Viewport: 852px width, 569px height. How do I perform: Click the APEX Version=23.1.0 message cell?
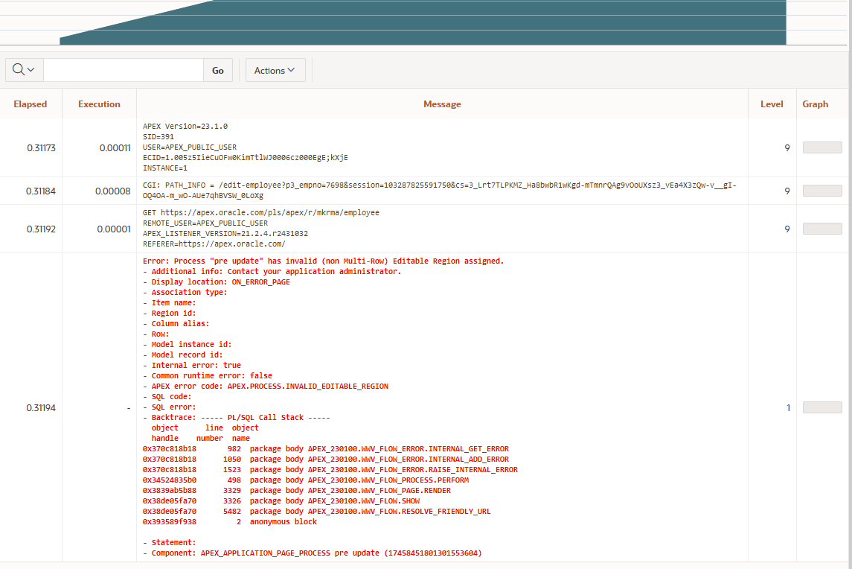point(185,127)
